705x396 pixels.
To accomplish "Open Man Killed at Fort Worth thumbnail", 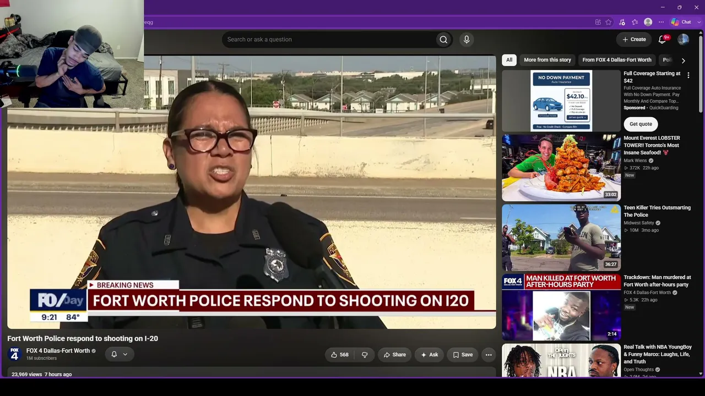I will click(x=561, y=307).
